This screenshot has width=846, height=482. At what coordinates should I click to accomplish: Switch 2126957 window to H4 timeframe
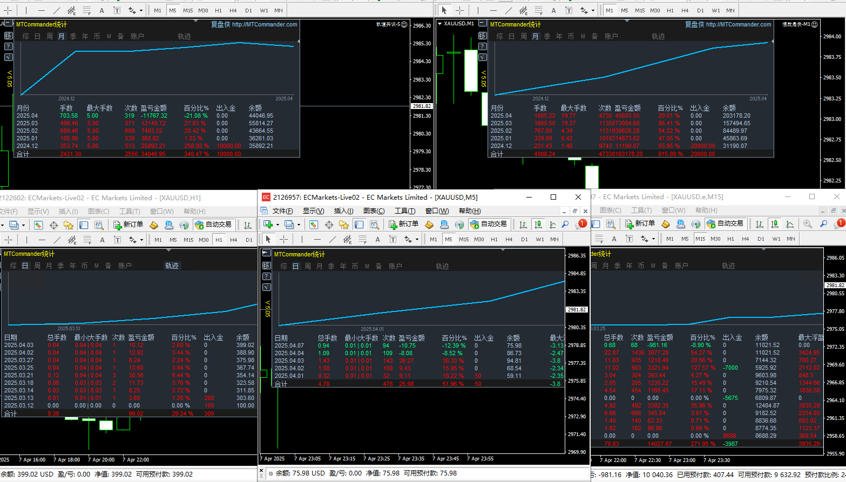click(509, 239)
